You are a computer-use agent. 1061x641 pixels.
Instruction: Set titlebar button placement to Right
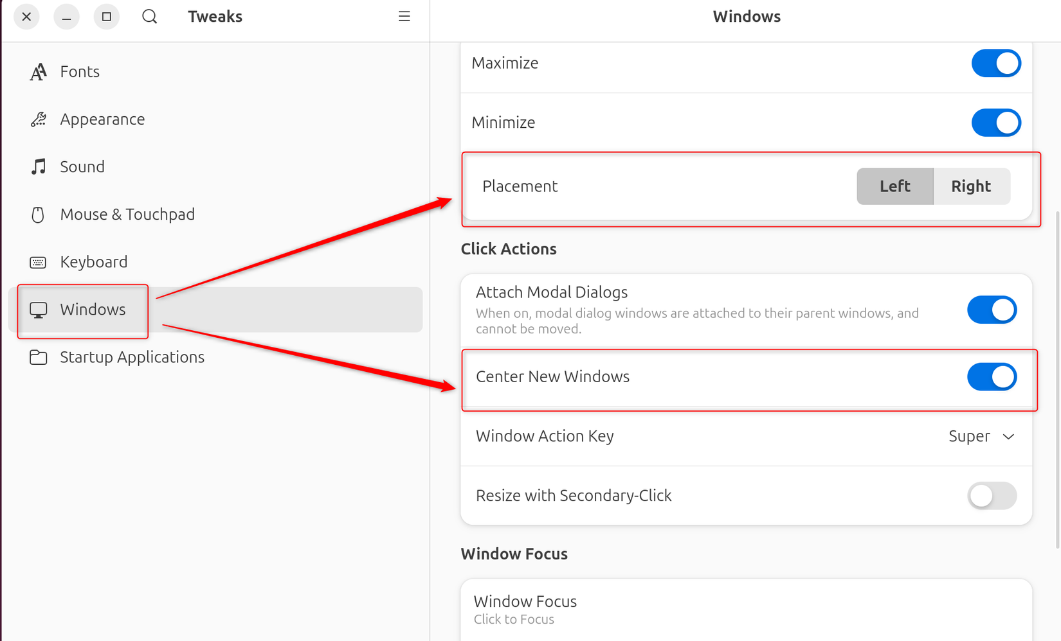coord(971,186)
